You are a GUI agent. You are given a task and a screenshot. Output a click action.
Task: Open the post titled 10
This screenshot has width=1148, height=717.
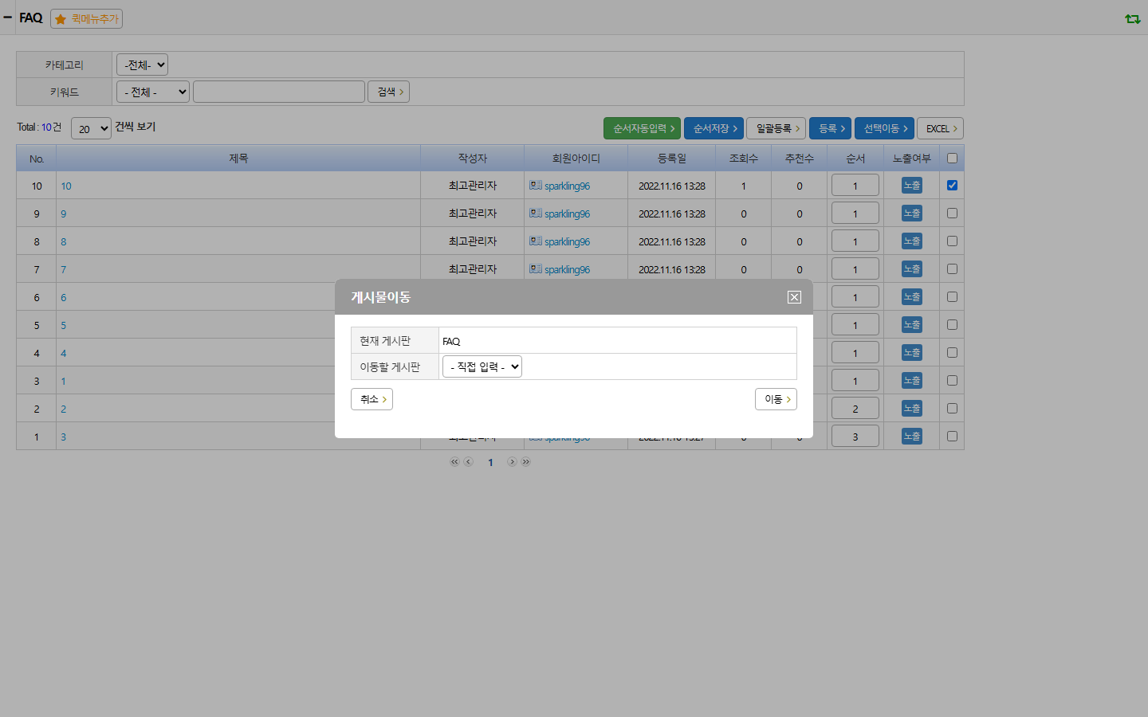[66, 186]
